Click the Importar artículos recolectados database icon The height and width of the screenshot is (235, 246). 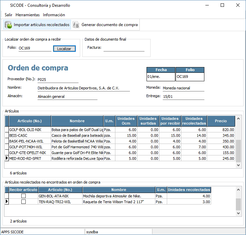click(8, 25)
